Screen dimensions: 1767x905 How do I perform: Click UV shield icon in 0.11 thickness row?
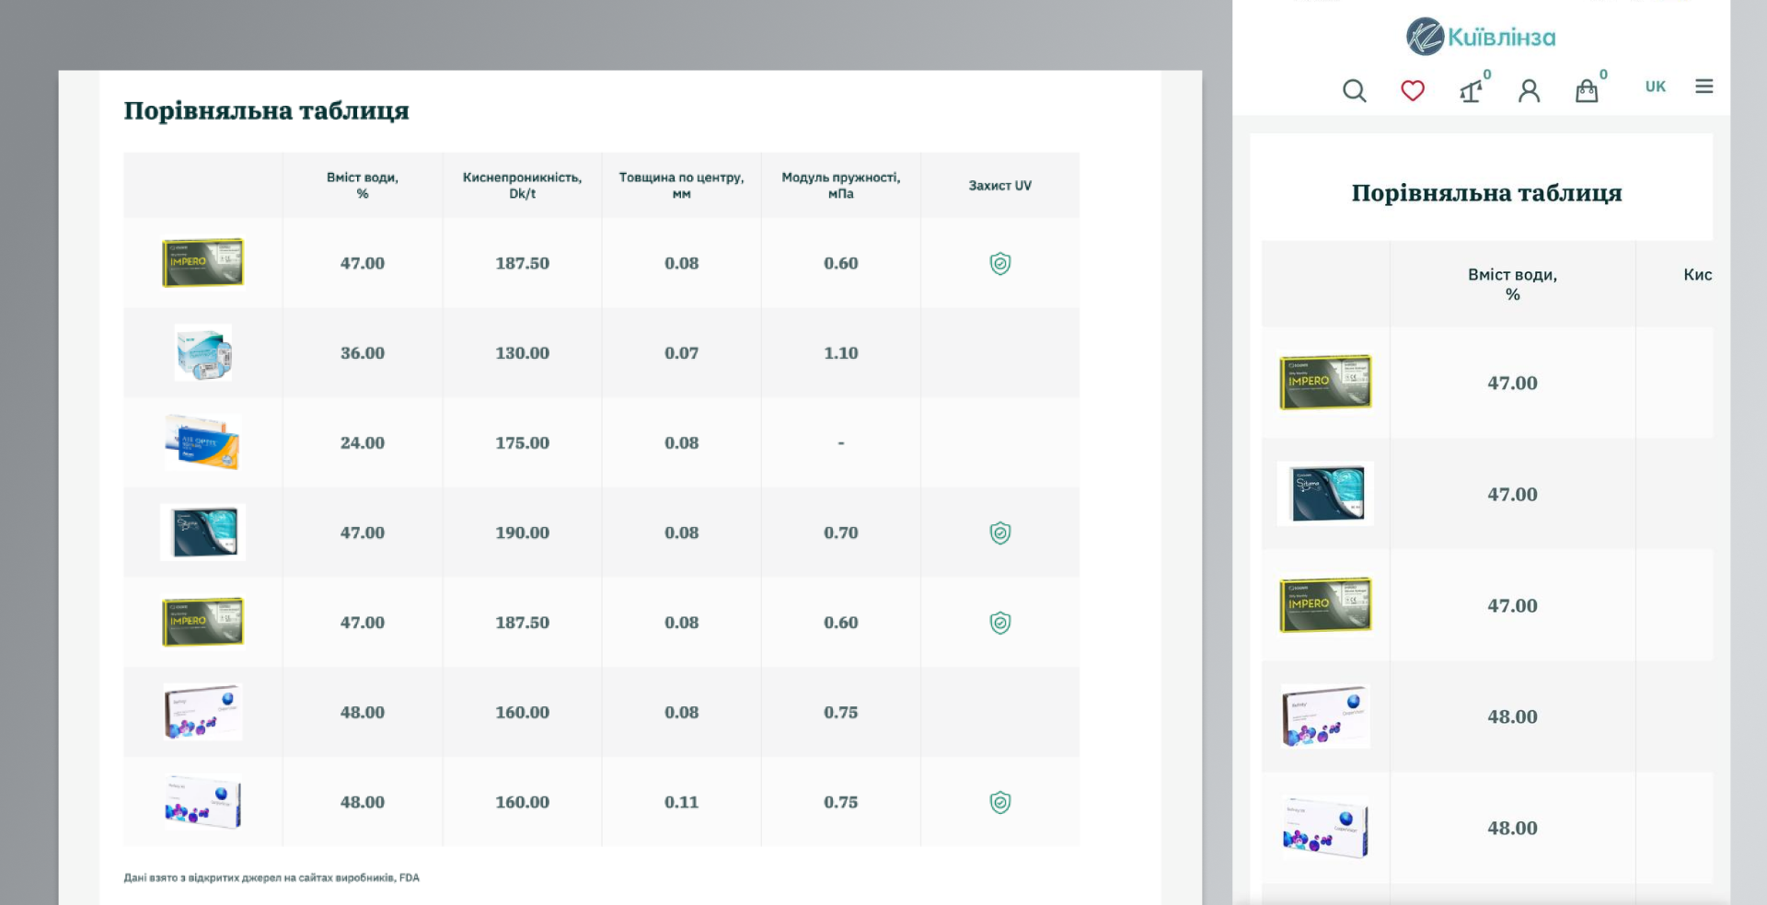coord(1000,802)
